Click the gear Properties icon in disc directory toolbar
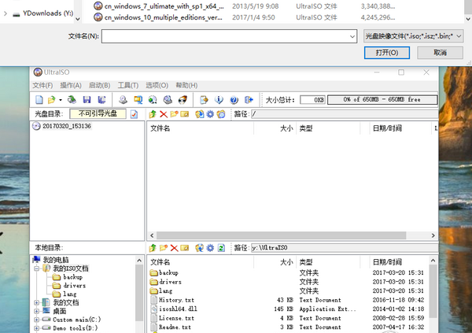The width and height of the screenshot is (472, 333). coord(210,114)
